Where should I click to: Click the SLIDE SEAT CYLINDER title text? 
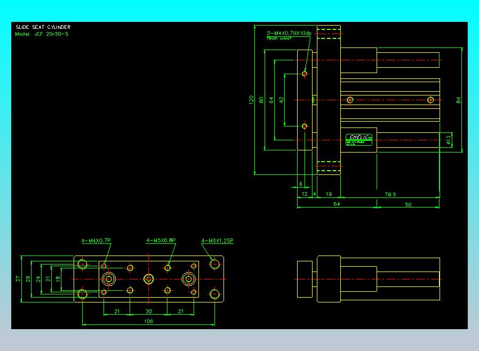[x=43, y=27]
